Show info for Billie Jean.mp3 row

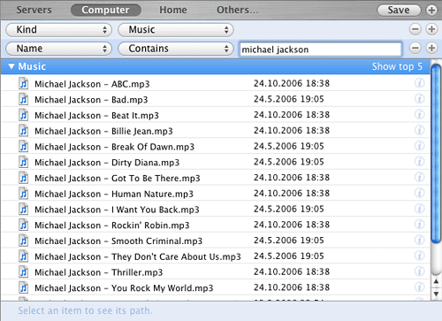[420, 130]
